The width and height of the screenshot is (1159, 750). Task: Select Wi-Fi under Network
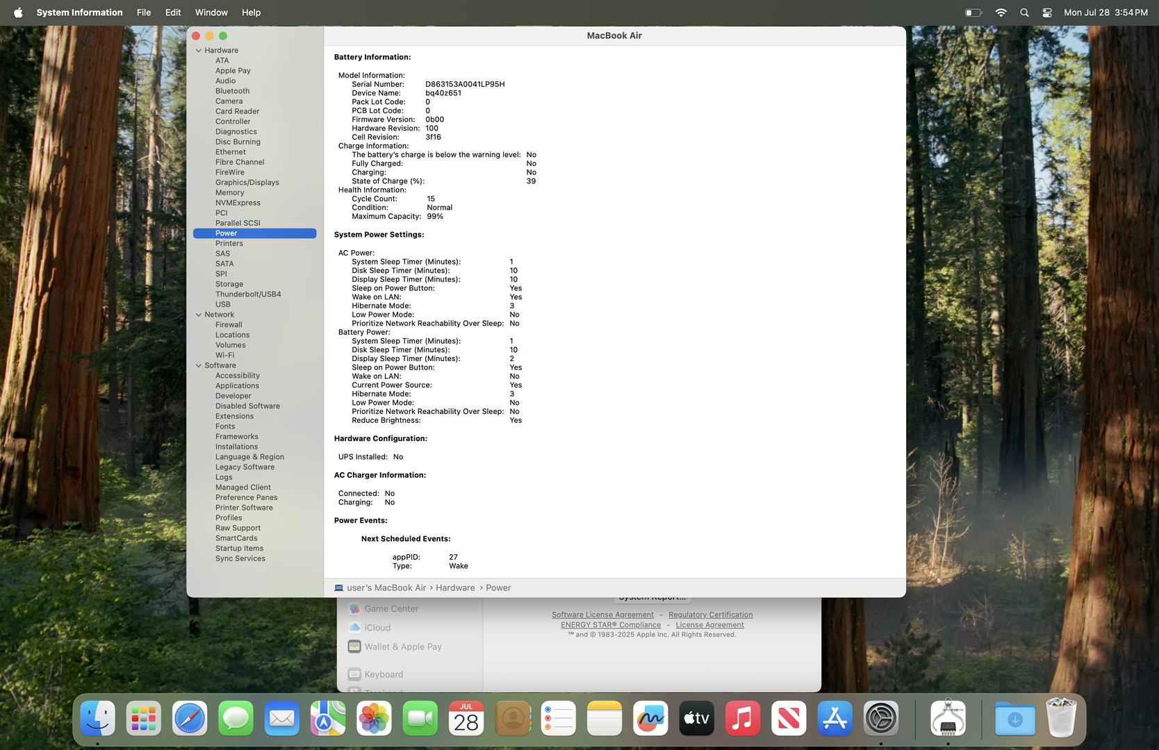point(224,355)
